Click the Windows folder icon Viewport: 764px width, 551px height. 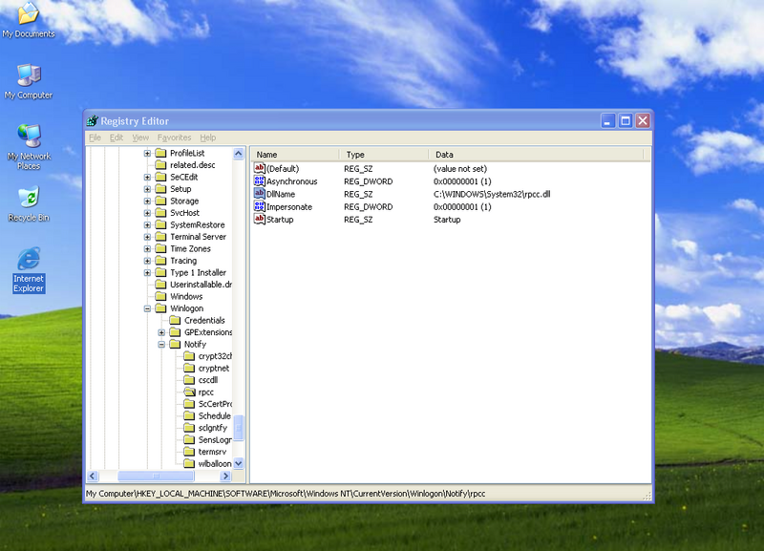160,296
